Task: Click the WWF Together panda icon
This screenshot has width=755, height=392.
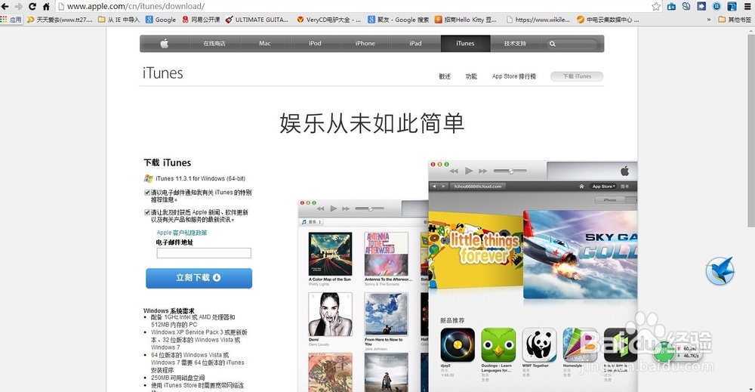Action: point(539,345)
